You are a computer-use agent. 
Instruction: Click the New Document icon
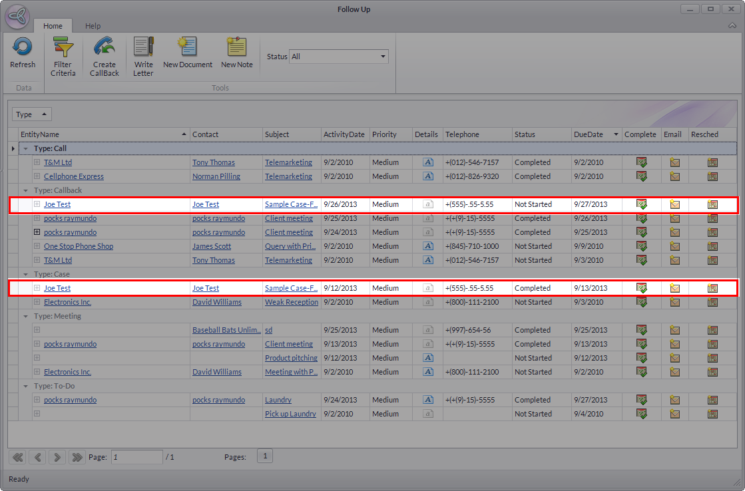(x=187, y=48)
